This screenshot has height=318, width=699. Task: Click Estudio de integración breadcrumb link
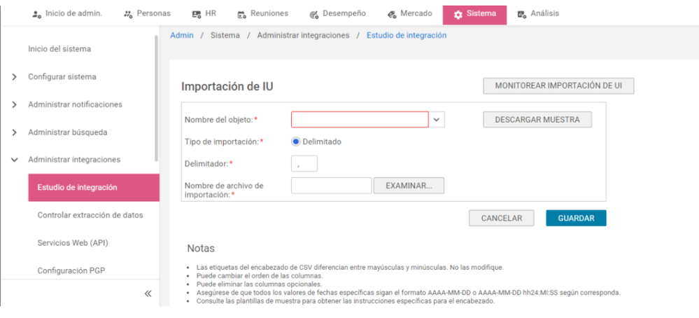407,36
